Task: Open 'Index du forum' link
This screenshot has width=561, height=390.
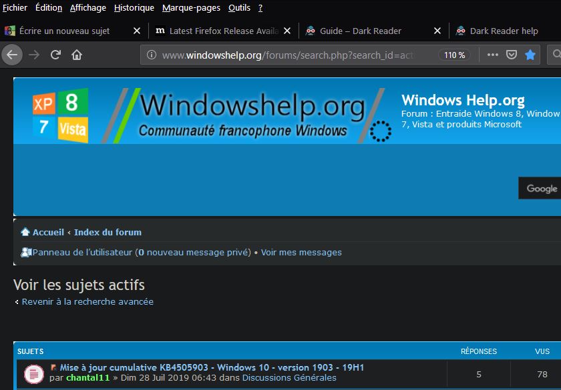Action: (108, 232)
